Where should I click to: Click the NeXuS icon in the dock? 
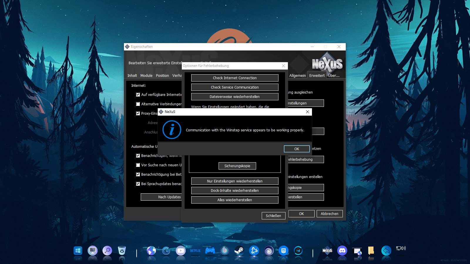click(327, 251)
